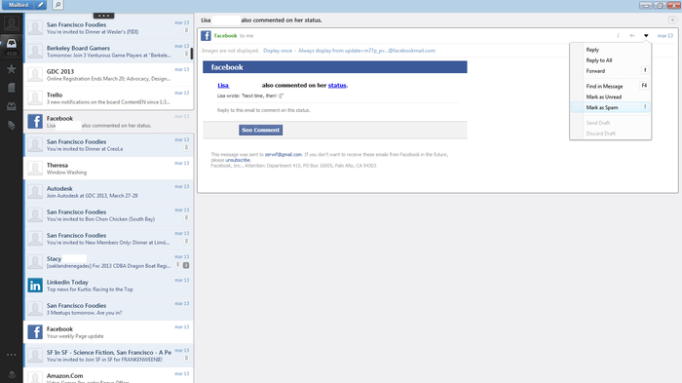Choose Mark as Unread option
682x383 pixels.
(x=604, y=97)
